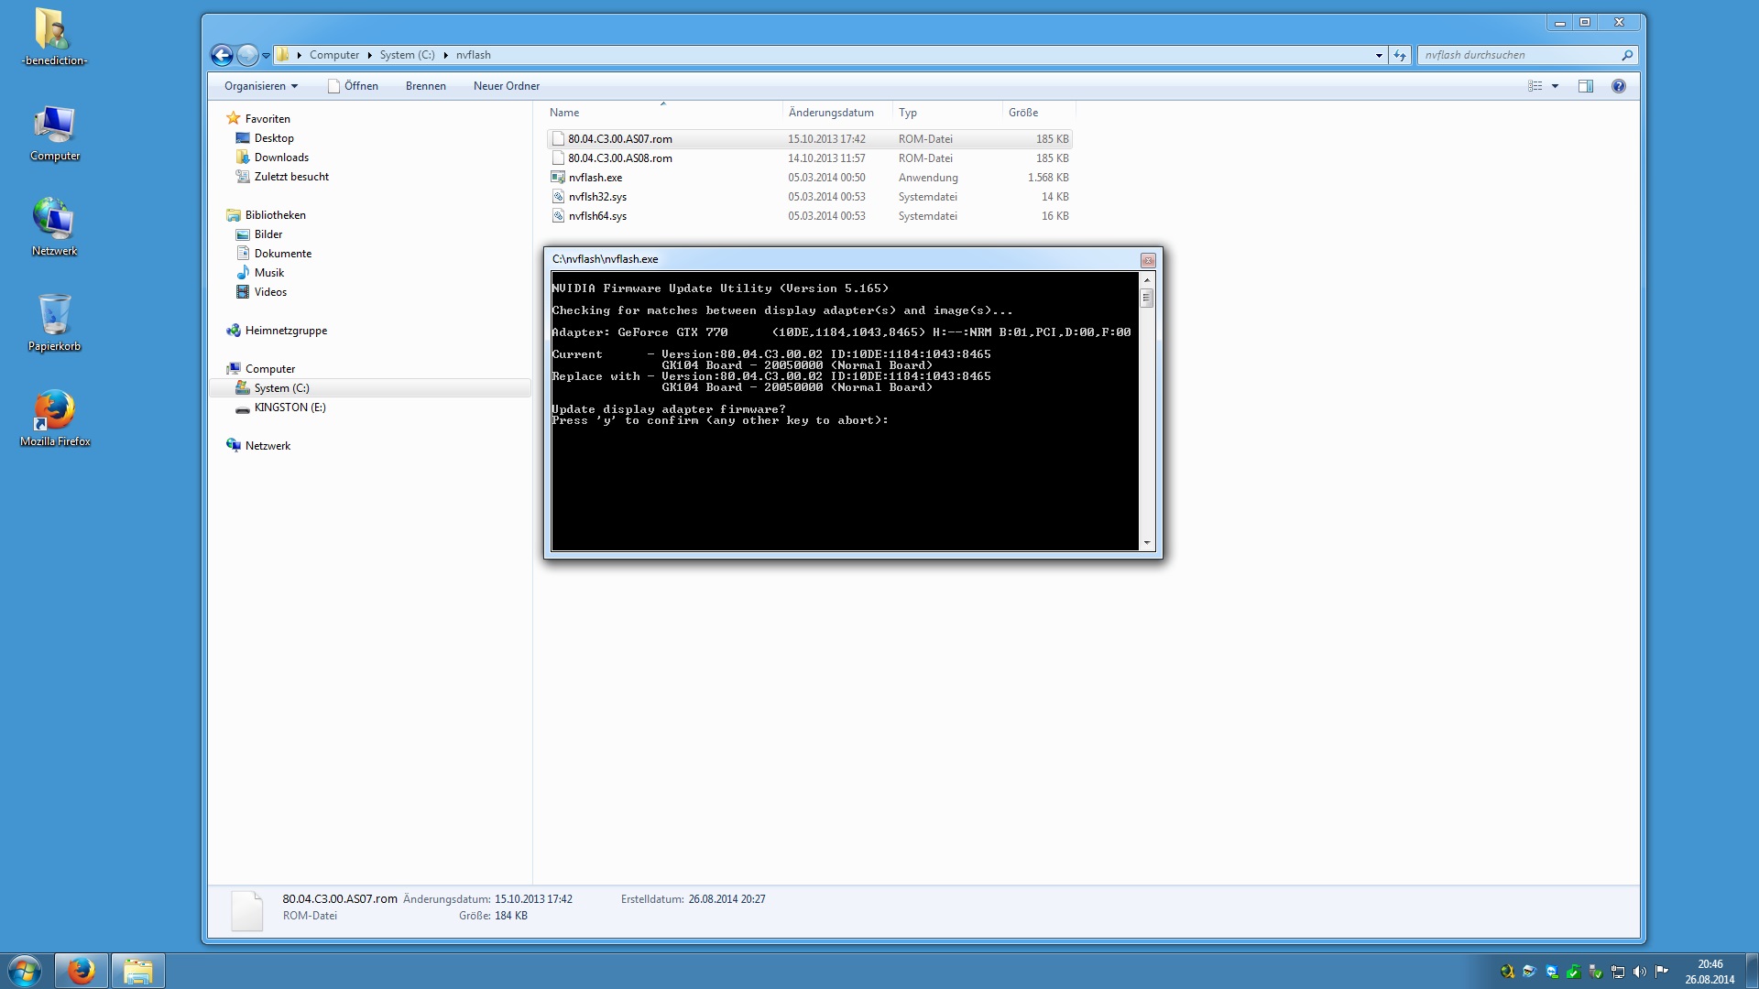The width and height of the screenshot is (1759, 989).
Task: Select KINGSTON (E:) drive in sidebar
Action: 290,408
